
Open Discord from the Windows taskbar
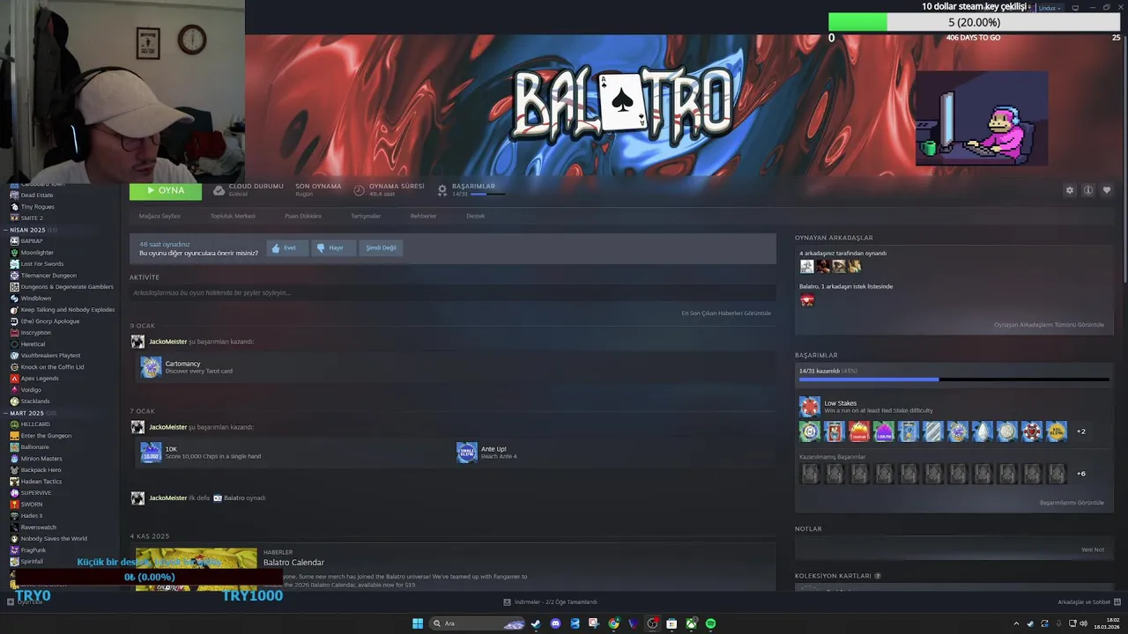(555, 623)
